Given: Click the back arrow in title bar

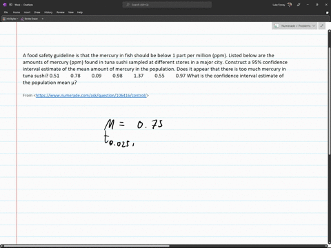Looking at the screenshot, I should 10,5.
